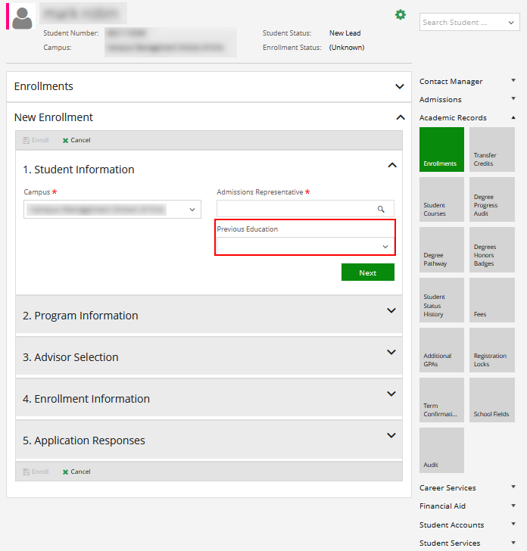Click the top Cancel green X icon

click(x=65, y=141)
